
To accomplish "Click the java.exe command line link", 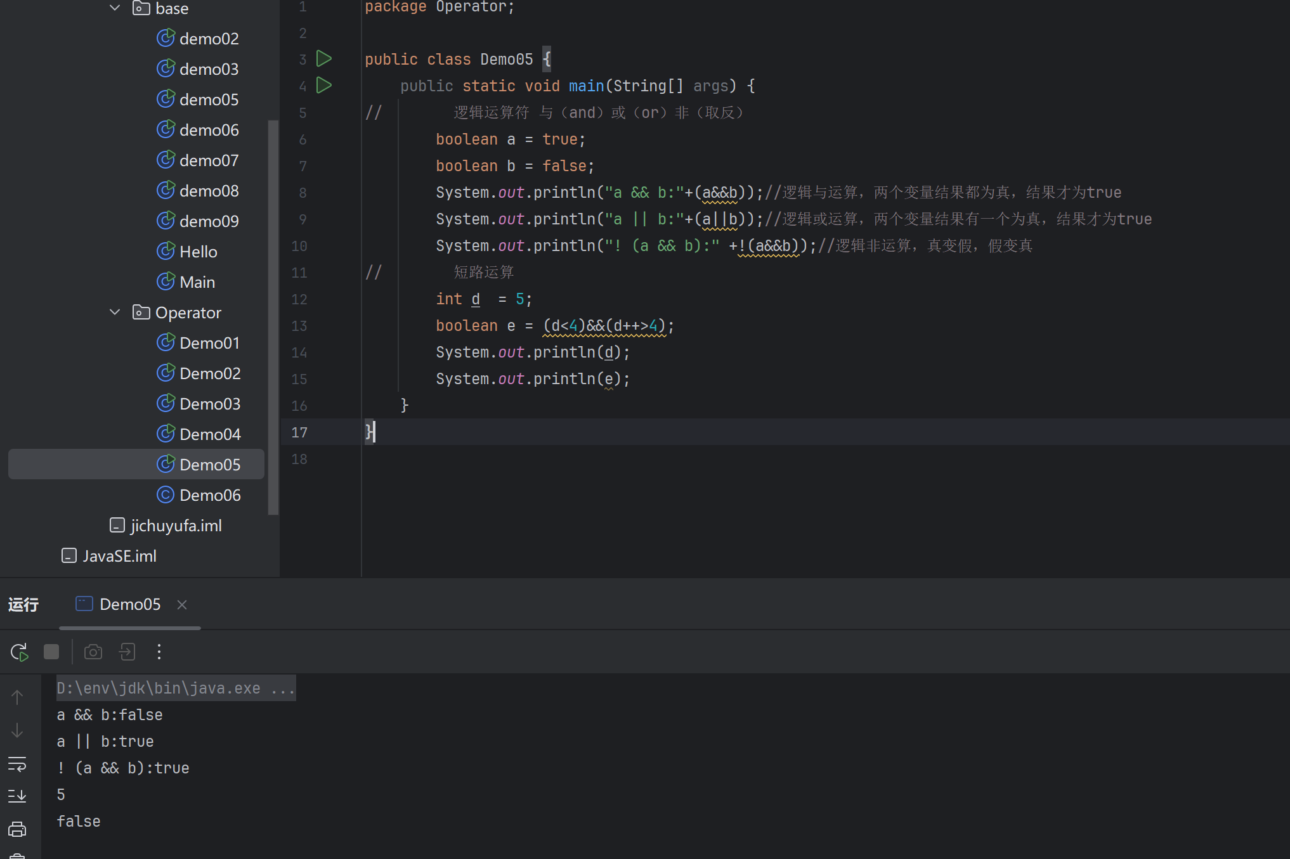I will pos(175,688).
